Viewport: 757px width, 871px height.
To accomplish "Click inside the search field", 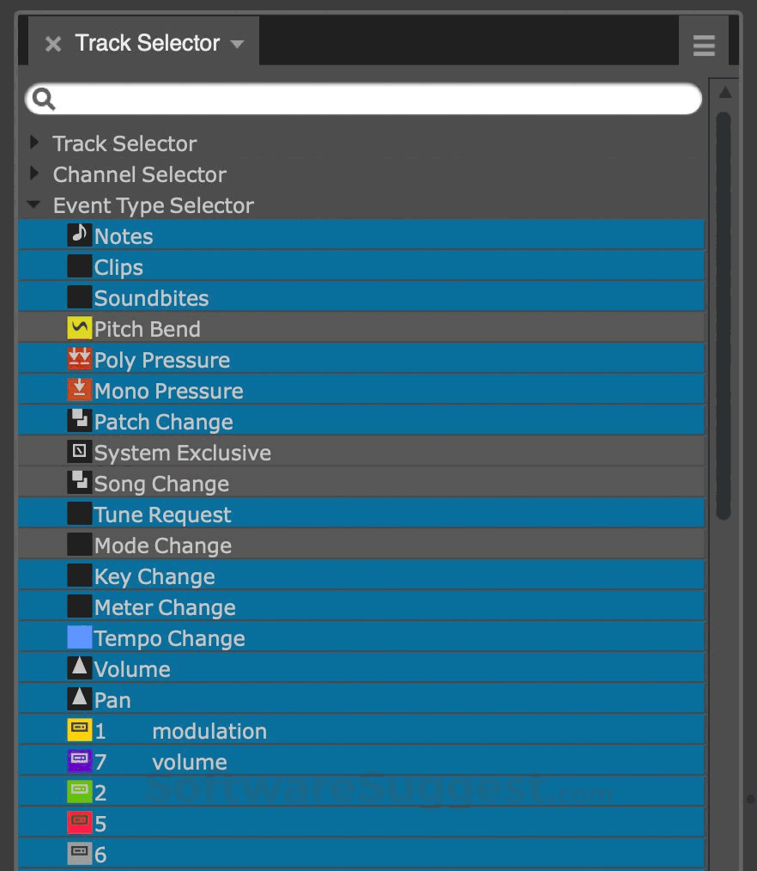I will [x=360, y=98].
